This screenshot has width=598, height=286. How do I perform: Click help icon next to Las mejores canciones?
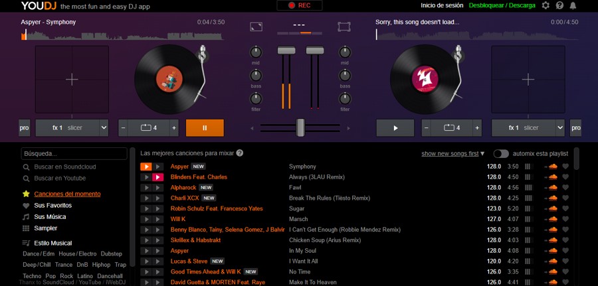[x=239, y=153]
